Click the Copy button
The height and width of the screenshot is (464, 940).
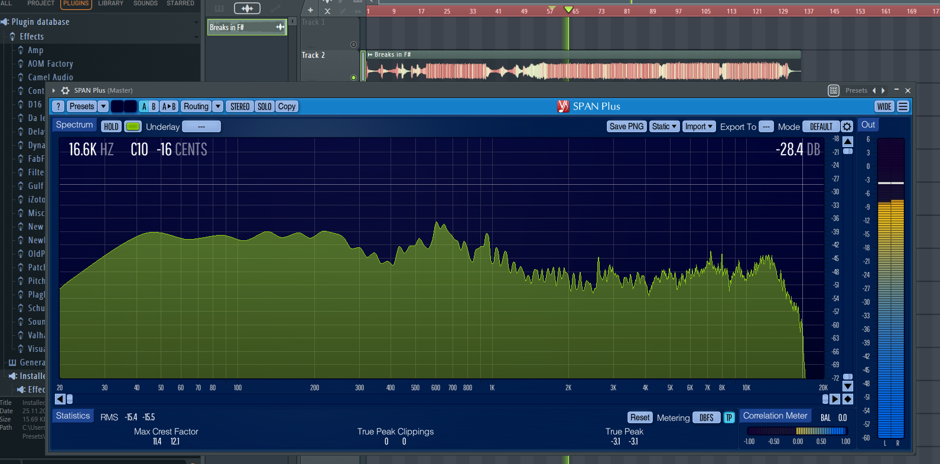click(287, 106)
